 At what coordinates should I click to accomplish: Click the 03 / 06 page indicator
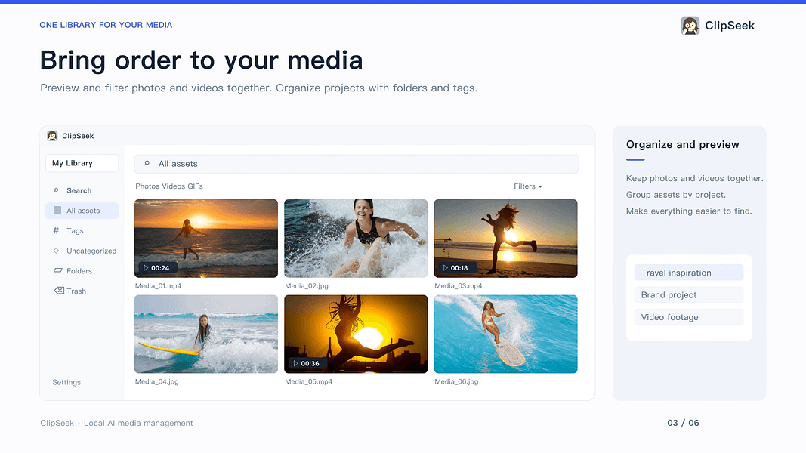(x=683, y=423)
